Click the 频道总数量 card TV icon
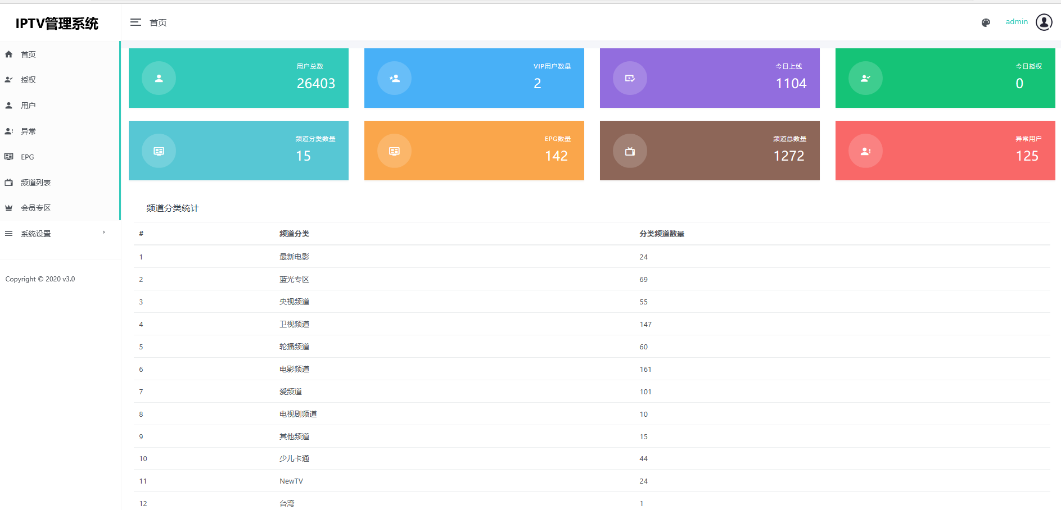 coord(630,151)
